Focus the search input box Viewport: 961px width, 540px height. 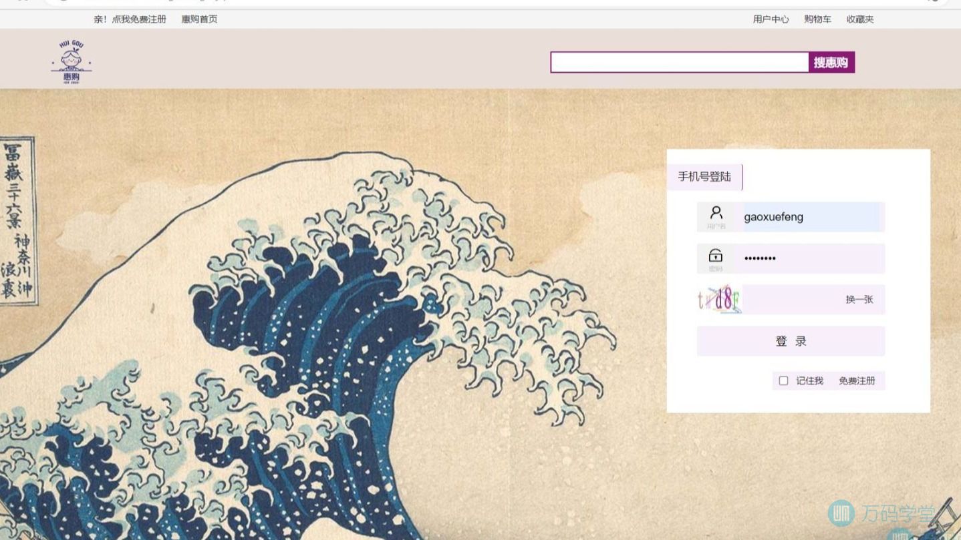[x=680, y=62]
